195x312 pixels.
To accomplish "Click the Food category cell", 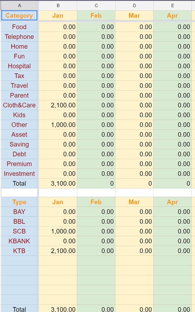I will (x=19, y=27).
